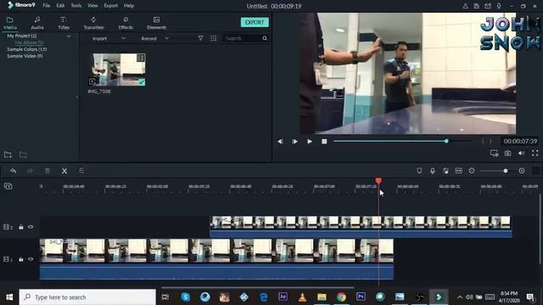Add a marker with the shield icon
Screen dimensions: 543x305
pyautogui.click(x=419, y=170)
